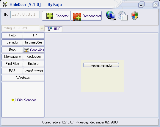Open the Informações section
Viewport: 160px width, 127px height.
[x=34, y=42]
